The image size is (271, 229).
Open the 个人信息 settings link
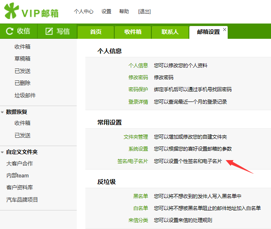(138, 66)
